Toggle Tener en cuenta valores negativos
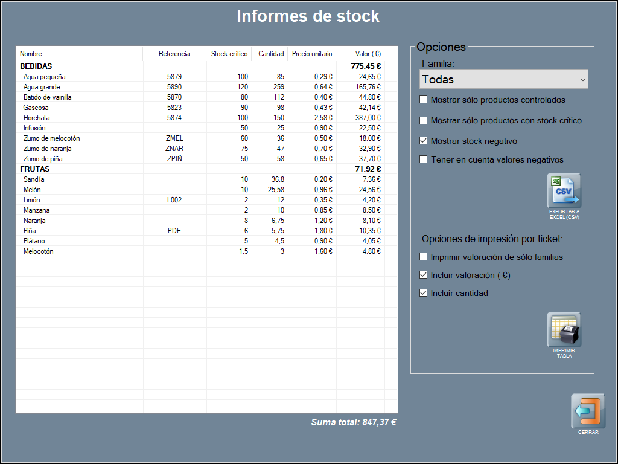Screen dimensions: 618x464 coord(424,159)
